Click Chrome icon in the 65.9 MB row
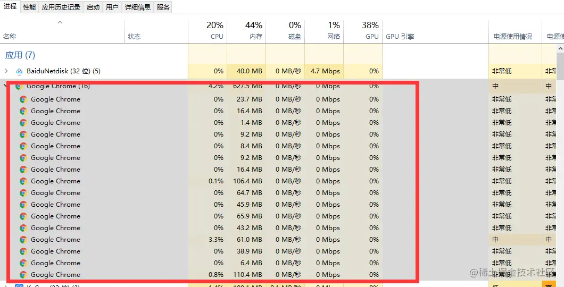 (23, 216)
